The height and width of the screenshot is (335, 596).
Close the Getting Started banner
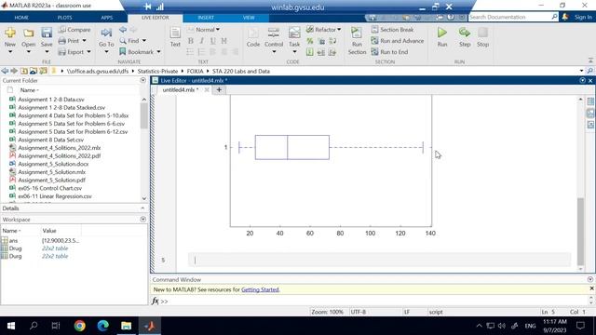(x=591, y=288)
